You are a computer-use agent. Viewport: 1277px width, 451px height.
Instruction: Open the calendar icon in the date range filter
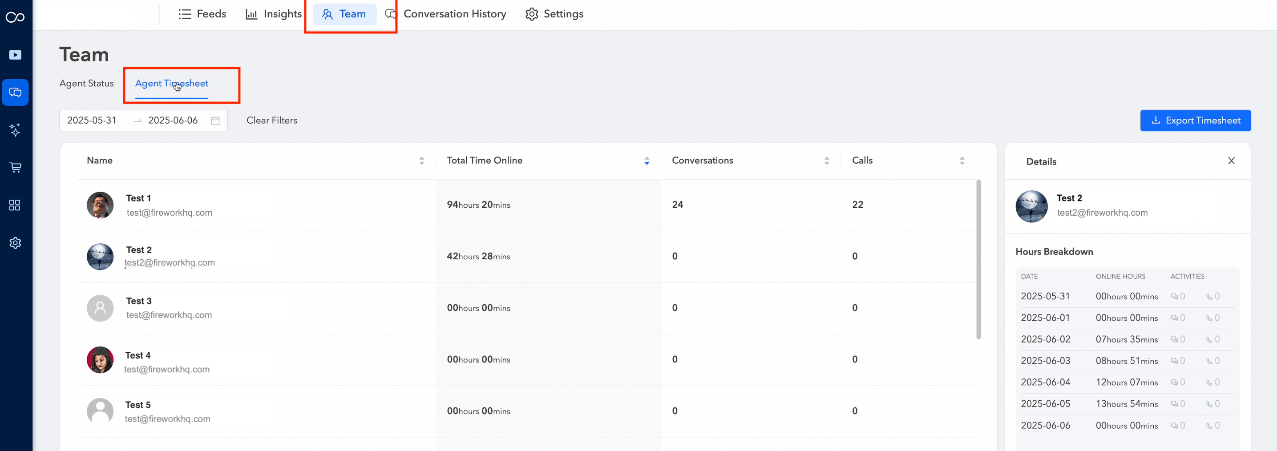tap(215, 121)
